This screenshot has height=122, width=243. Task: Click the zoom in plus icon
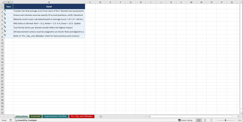pos(235,120)
